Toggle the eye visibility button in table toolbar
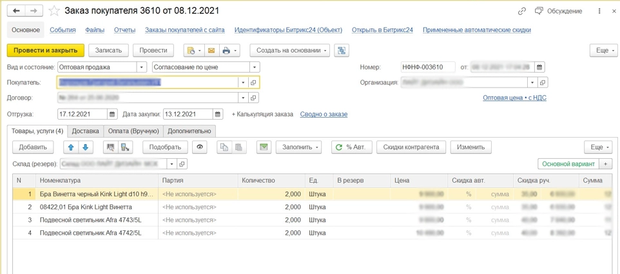The image size is (620, 274). click(x=200, y=147)
